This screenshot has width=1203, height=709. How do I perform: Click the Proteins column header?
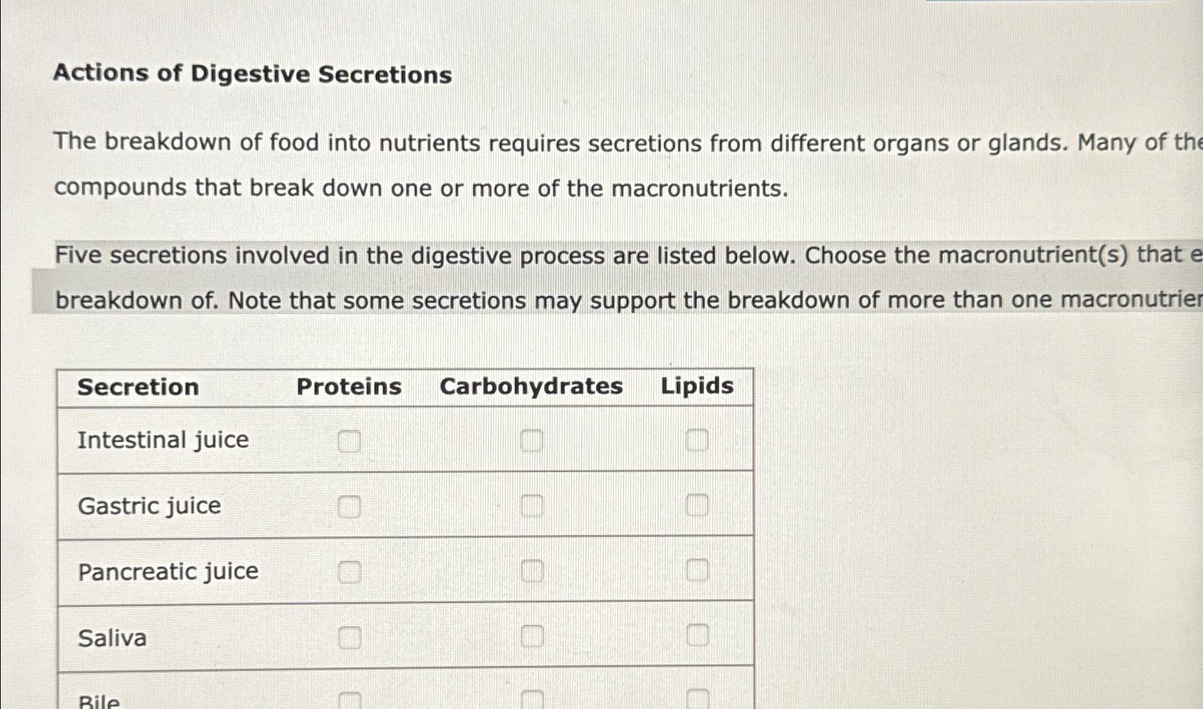[348, 387]
